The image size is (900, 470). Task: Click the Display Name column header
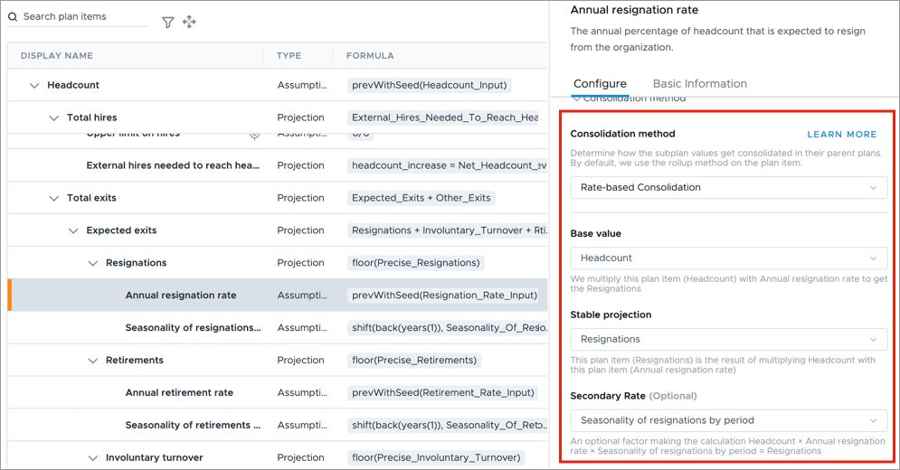click(x=57, y=56)
